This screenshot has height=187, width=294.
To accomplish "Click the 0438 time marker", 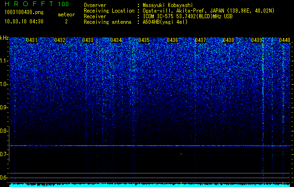I will (x=229, y=40).
